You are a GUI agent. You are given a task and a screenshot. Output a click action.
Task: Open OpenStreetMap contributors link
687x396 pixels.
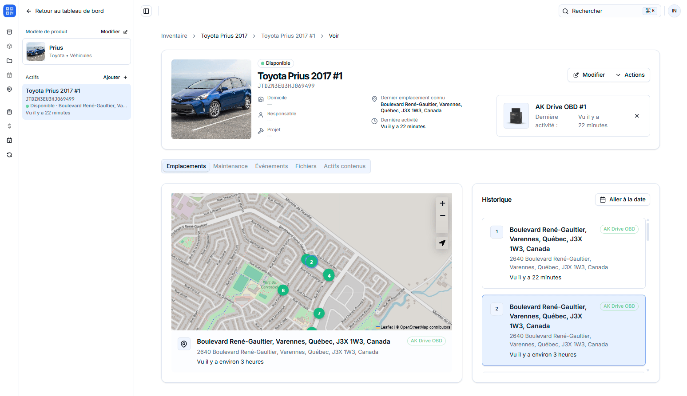(x=425, y=327)
